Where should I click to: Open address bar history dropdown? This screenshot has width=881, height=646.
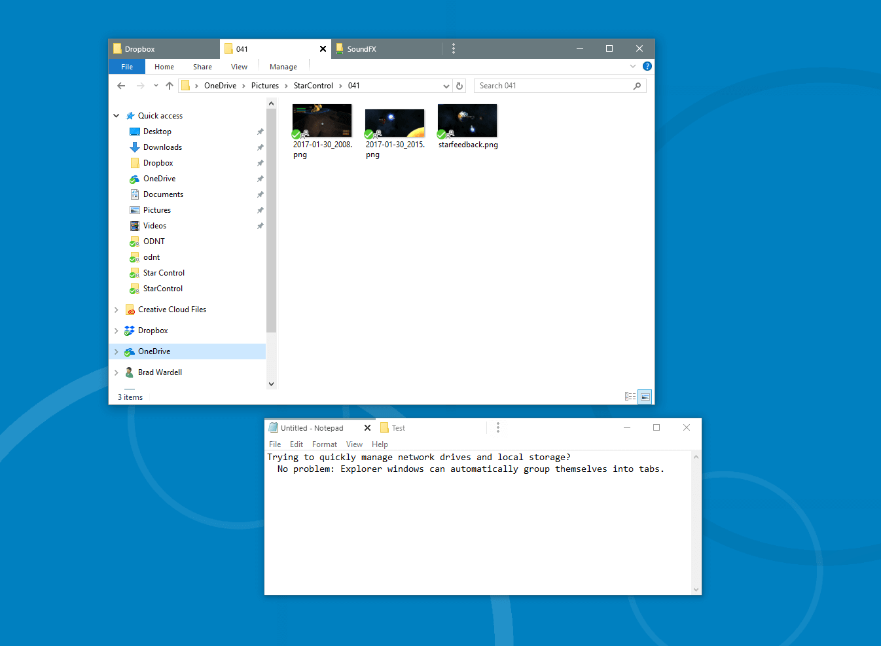446,86
